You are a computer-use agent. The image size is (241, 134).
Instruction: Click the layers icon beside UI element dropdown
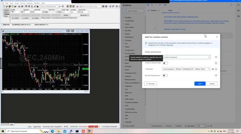pyautogui.click(x=213, y=69)
